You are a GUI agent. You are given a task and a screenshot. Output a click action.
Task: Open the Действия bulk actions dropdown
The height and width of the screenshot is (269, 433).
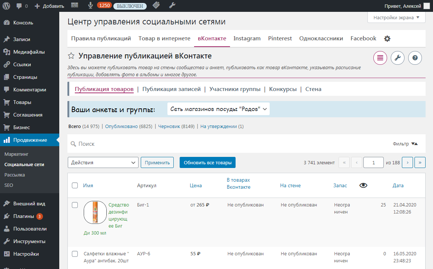pos(103,162)
